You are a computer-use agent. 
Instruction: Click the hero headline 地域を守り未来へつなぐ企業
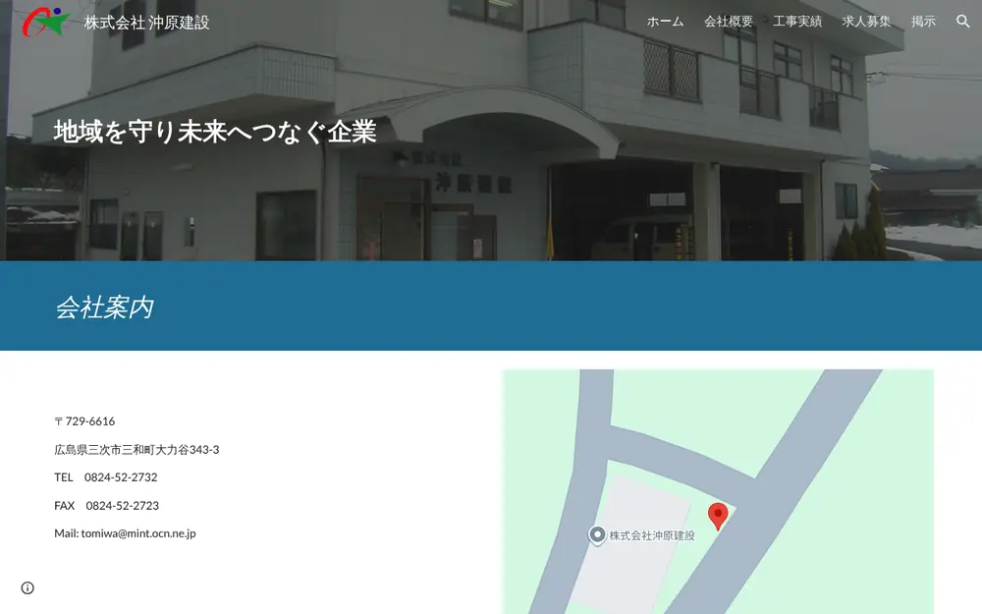(x=215, y=132)
